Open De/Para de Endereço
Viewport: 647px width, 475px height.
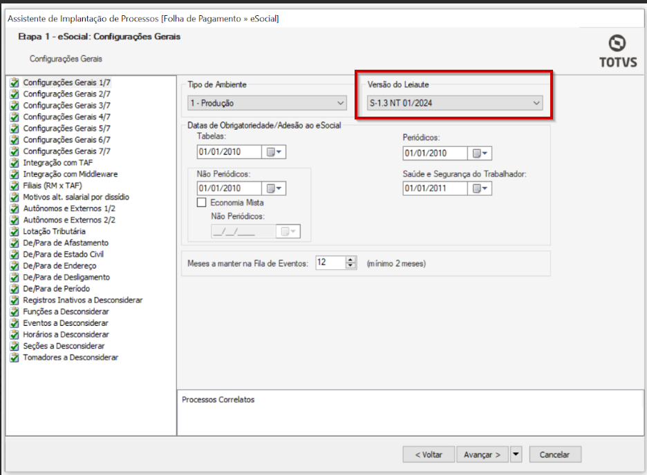[59, 266]
